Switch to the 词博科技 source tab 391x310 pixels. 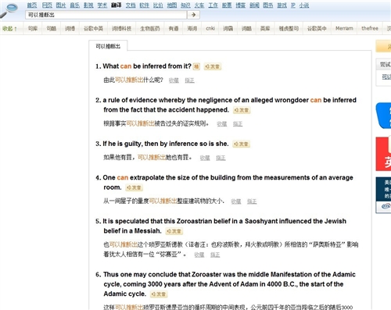[121, 29]
